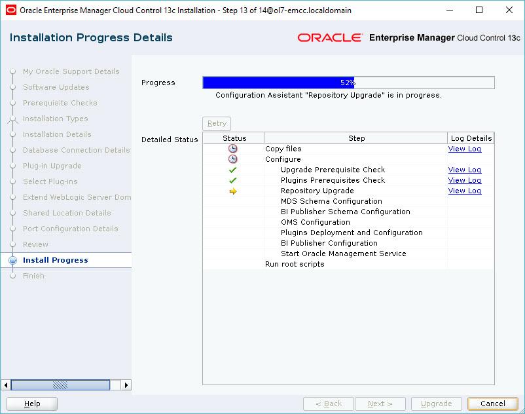Click the sidebar scroll left arrow

[6, 385]
